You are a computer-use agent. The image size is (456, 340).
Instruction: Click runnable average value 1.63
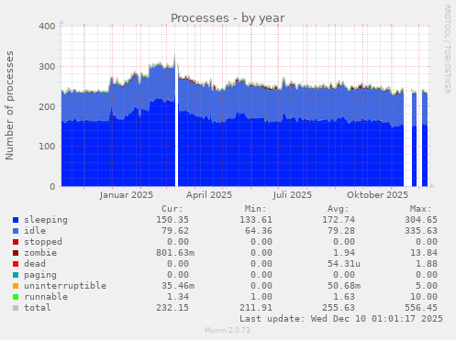pos(344,297)
